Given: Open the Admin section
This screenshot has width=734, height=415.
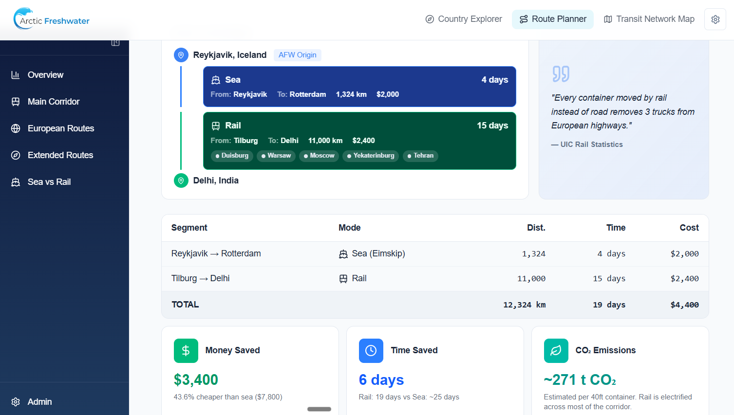Looking at the screenshot, I should tap(39, 402).
